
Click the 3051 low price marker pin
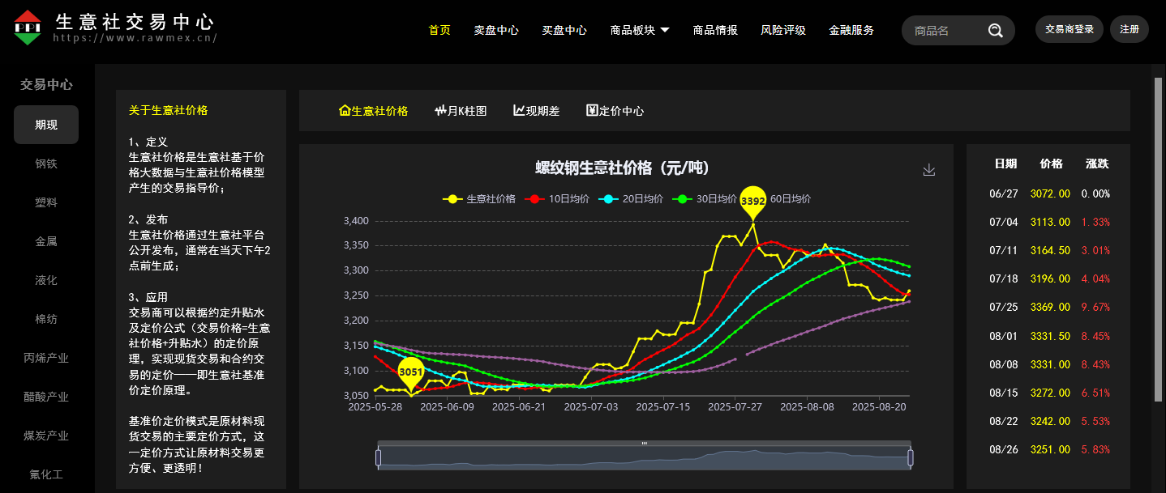click(411, 373)
